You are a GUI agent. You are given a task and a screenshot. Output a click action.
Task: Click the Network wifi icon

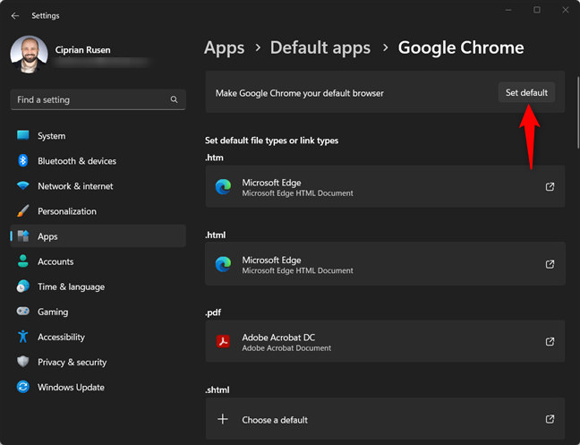(x=23, y=185)
